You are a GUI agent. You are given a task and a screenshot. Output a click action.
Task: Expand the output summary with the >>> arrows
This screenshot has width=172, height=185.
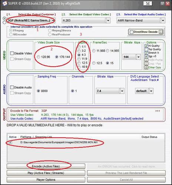pyautogui.click(x=158, y=111)
